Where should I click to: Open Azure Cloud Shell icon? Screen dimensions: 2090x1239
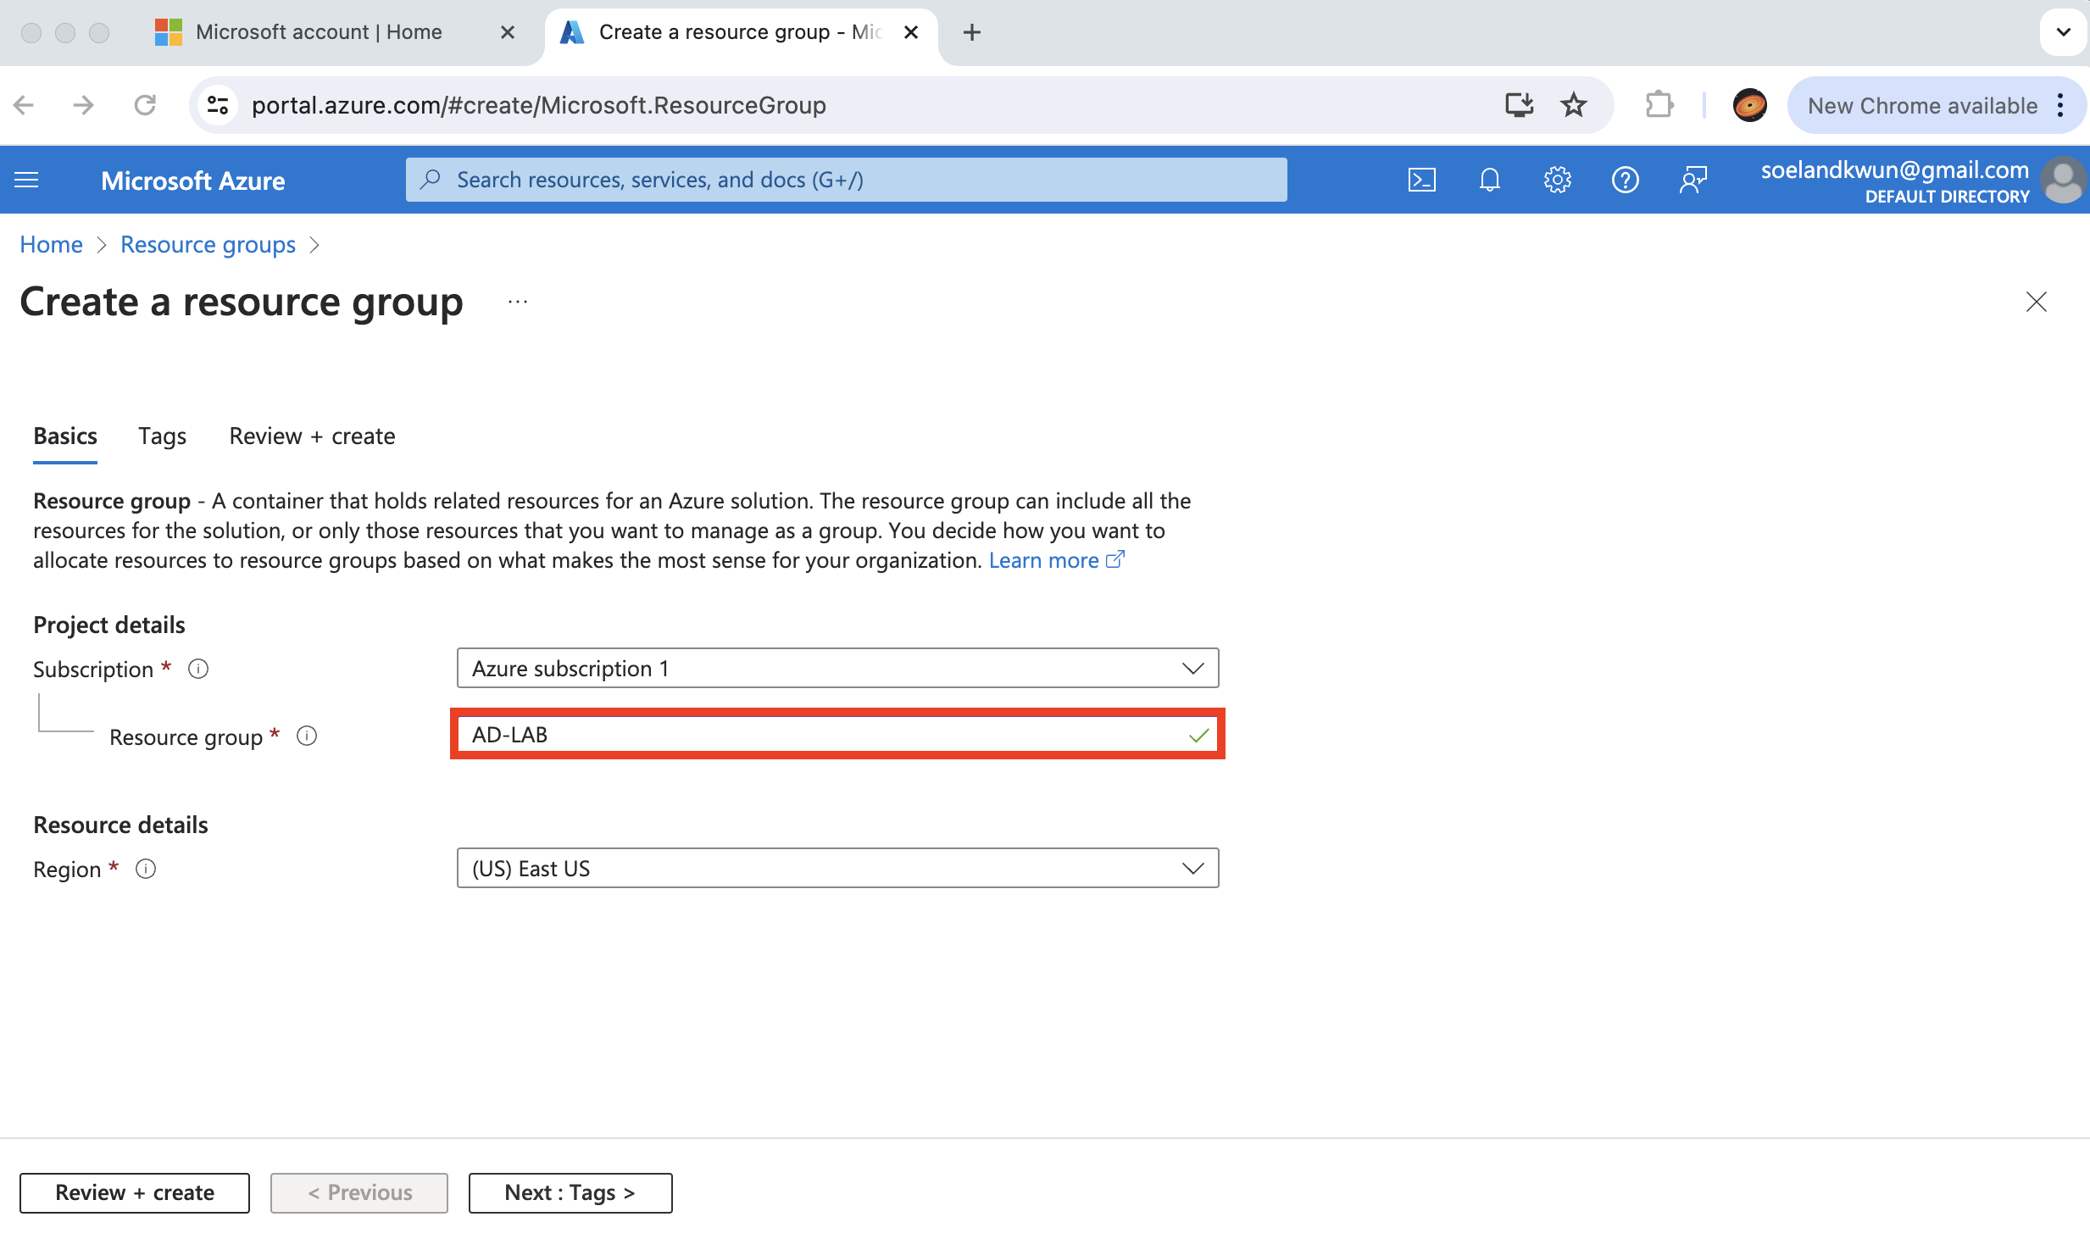[1421, 180]
